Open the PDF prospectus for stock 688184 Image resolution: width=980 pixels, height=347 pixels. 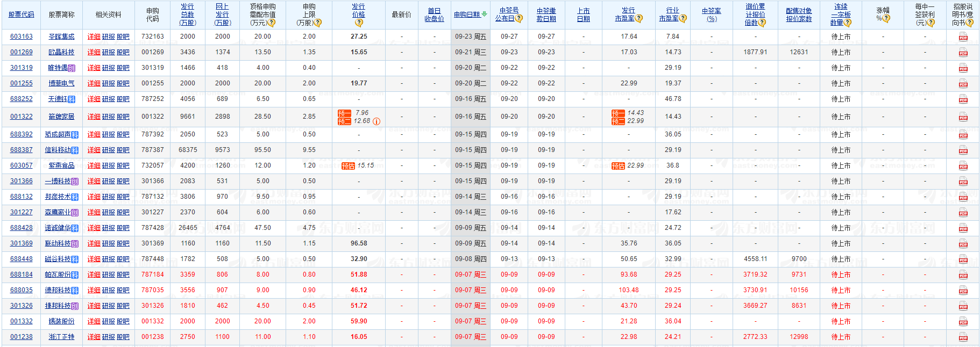pos(963,275)
